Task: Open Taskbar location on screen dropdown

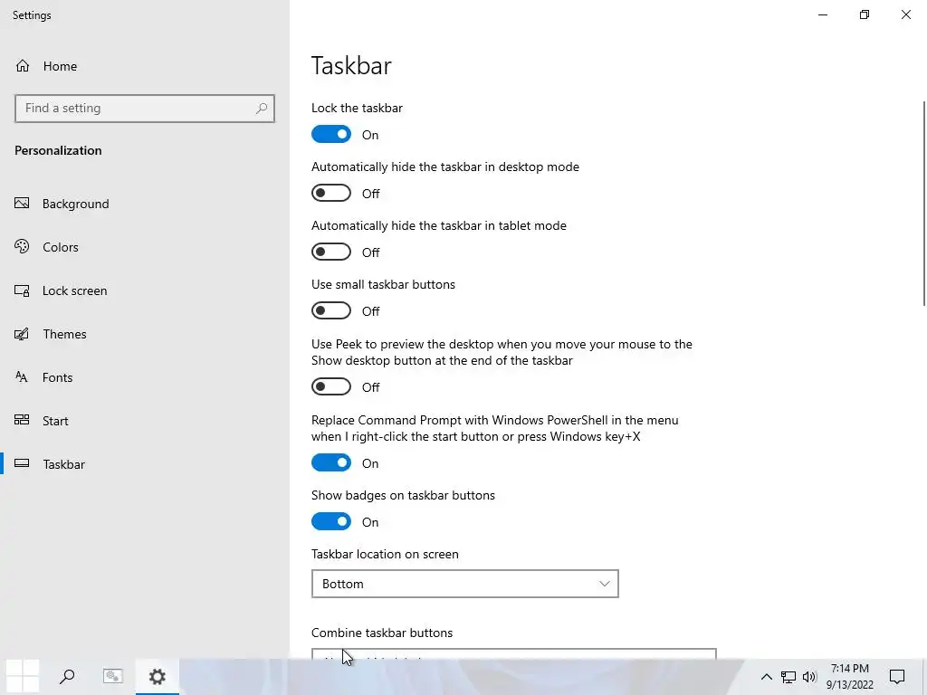Action: (x=464, y=584)
